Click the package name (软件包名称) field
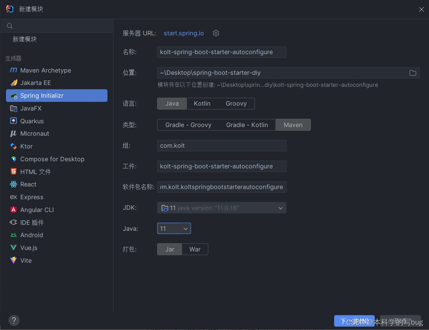The width and height of the screenshot is (429, 330). pyautogui.click(x=222, y=187)
